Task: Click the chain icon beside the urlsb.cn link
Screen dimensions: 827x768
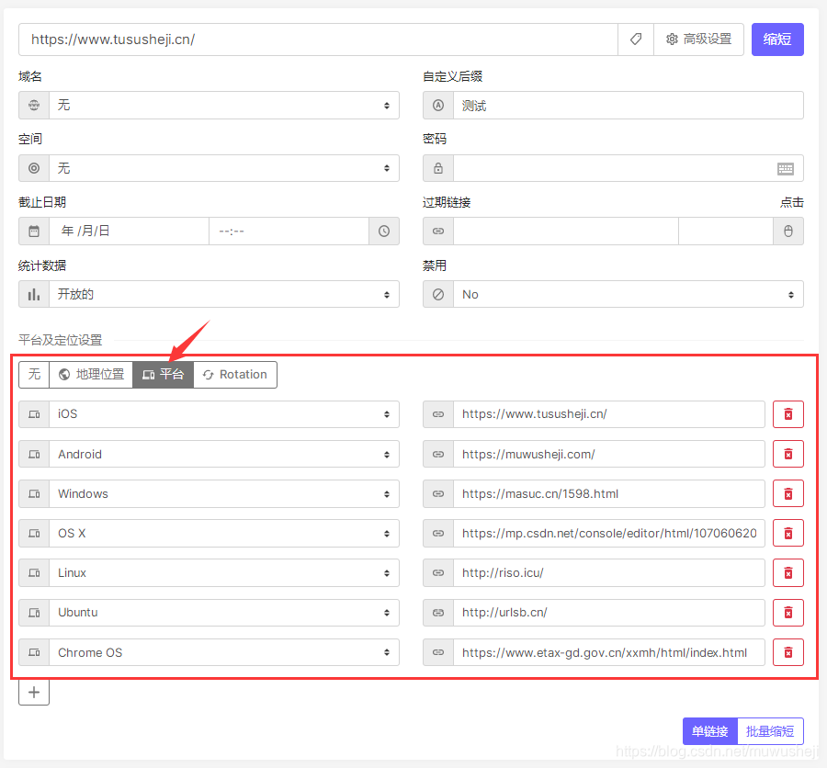Action: pos(438,613)
